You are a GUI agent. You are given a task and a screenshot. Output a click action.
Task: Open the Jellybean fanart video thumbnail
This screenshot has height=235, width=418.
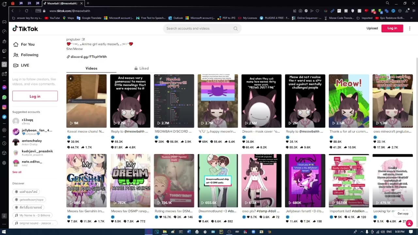(305, 180)
